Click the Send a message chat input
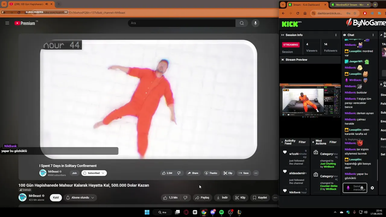Viewport: 386px width, 217px height. 355,188
